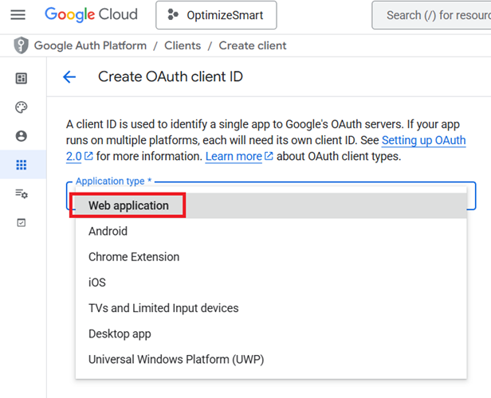491x398 pixels.
Task: Open the Setting up OAuth 2.0 link
Action: pyautogui.click(x=423, y=141)
